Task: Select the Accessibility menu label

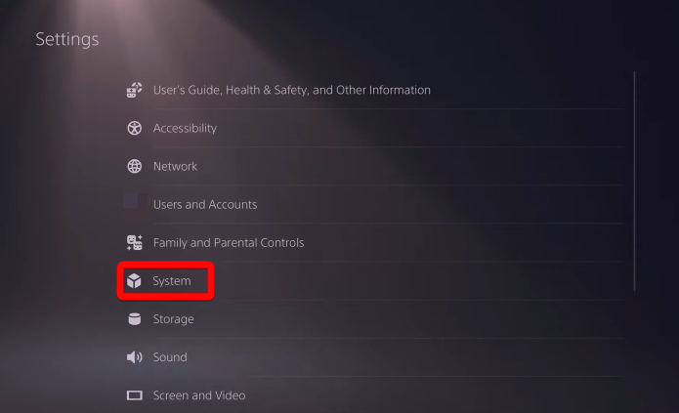Action: (x=185, y=128)
